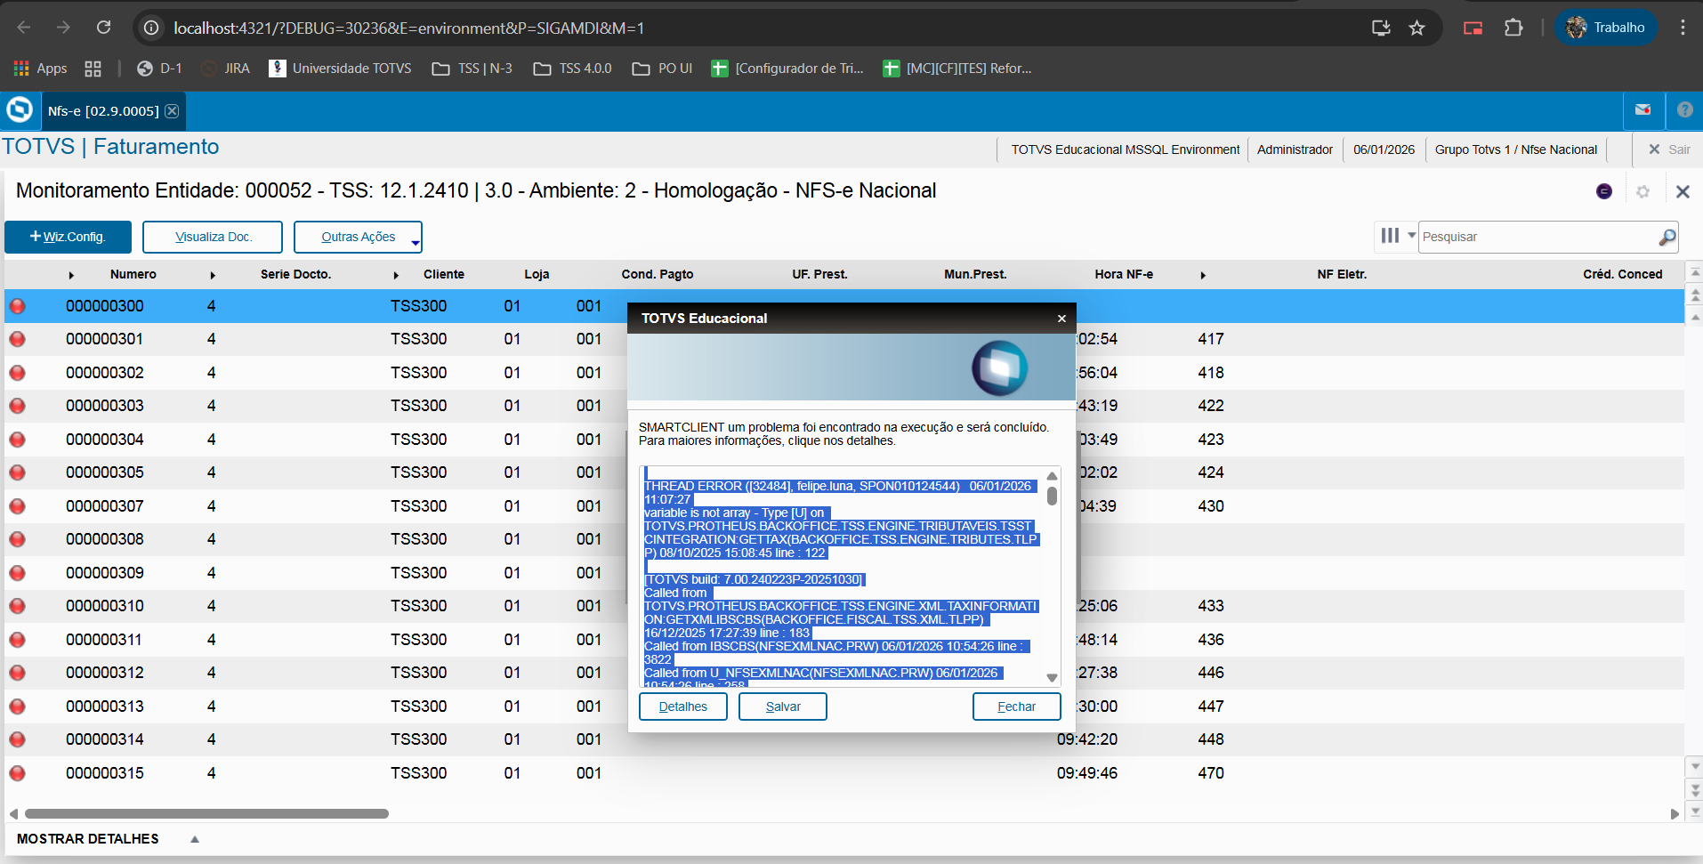Open browser extensions puzzle icon
This screenshot has height=864, width=1703.
coord(1513,28)
